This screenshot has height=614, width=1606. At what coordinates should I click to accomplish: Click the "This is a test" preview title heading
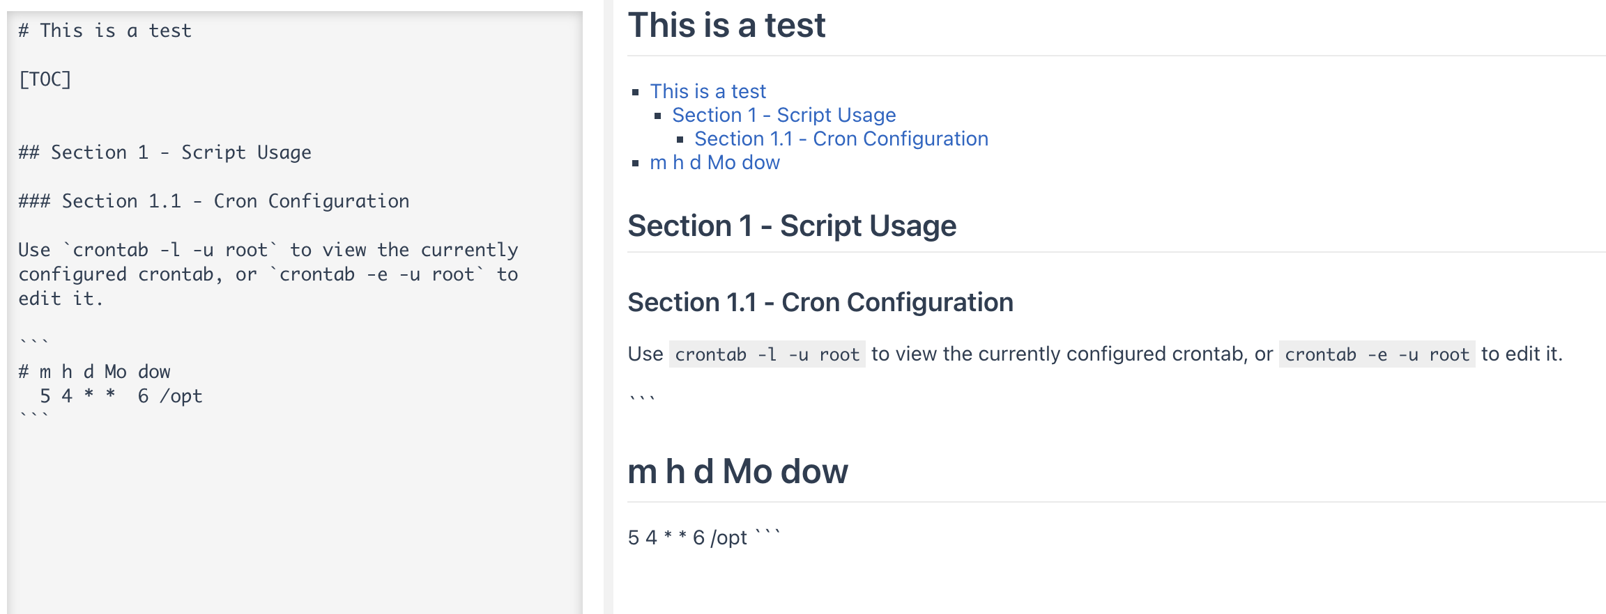click(x=726, y=26)
